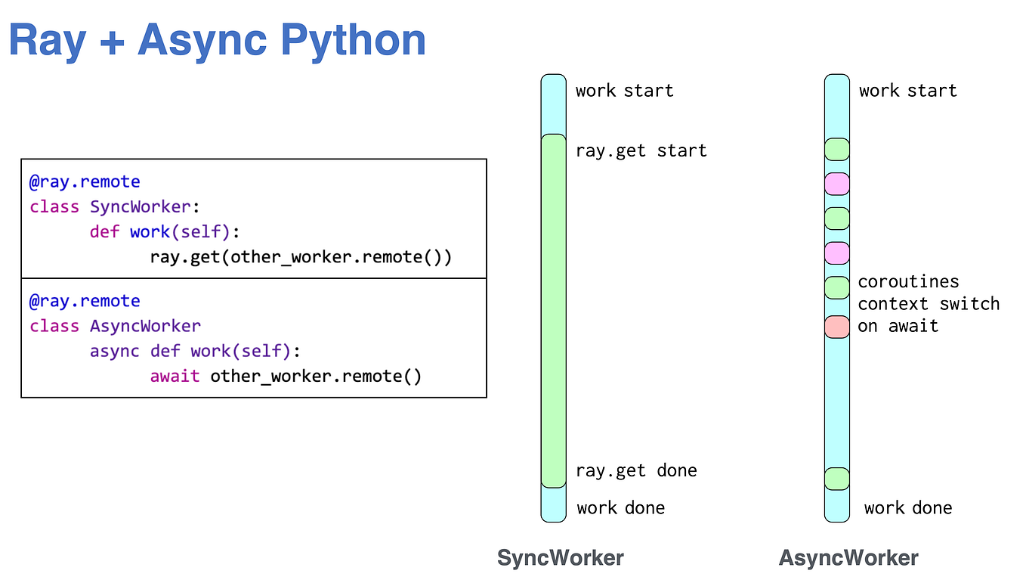Screen dimensions: 1026x583
Task: Click the ray.get start label text
Action: (x=641, y=150)
